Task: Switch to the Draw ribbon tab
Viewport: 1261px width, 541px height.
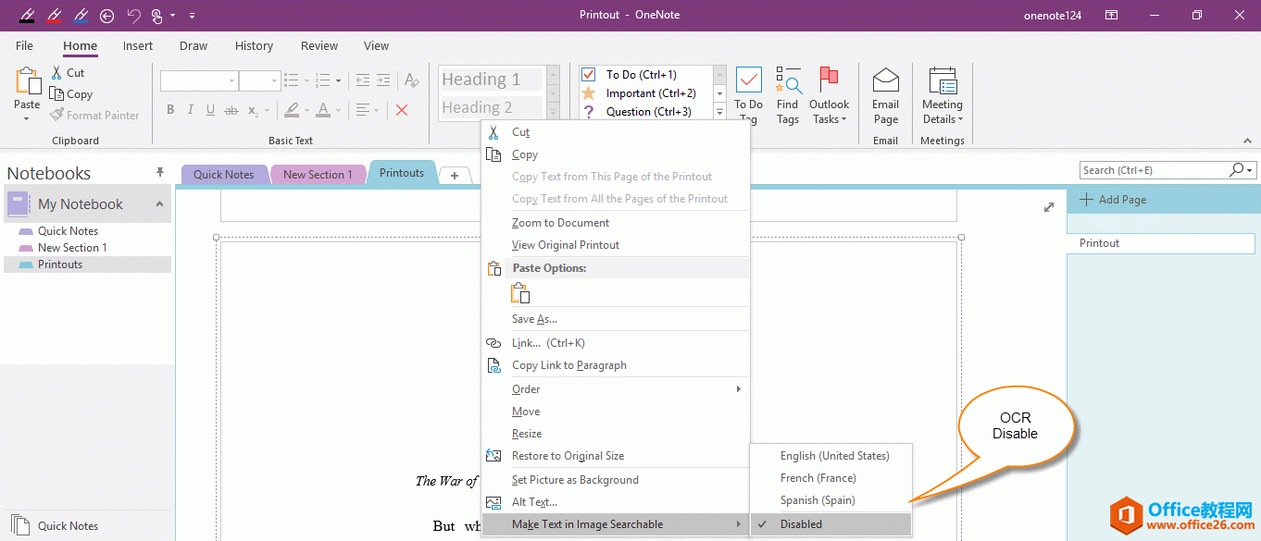Action: pos(194,45)
